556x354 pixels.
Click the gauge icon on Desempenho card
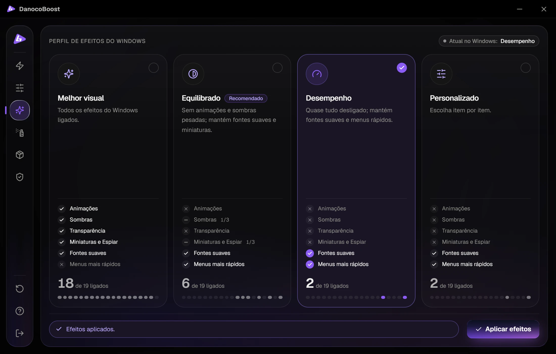317,74
